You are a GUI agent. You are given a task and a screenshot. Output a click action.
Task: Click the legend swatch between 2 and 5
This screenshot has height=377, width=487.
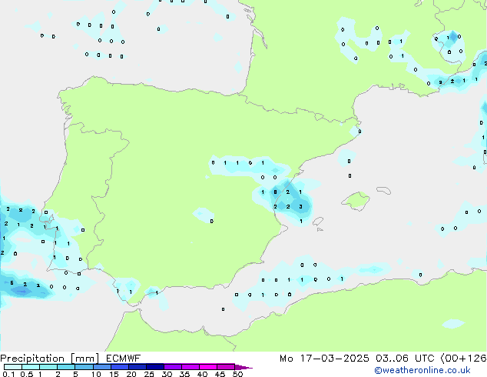[66, 367]
